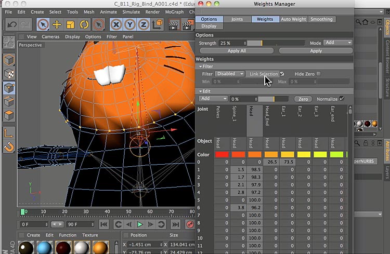The image size is (390, 254).
Task: Toggle X axis lock
Action: tap(116, 24)
